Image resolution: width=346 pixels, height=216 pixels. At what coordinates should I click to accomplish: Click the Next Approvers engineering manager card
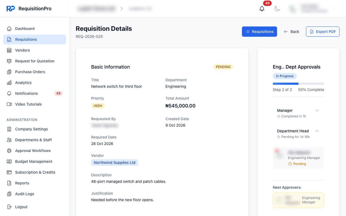point(298,200)
